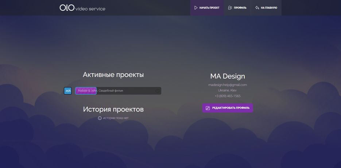
Task: Click the info icon near историй пока нет
Action: [x=100, y=118]
